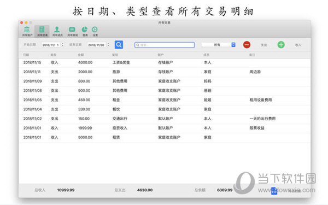Viewport: 328px width, 205px height.
Task: Click the 爸爸 member cell
Action: pos(208,91)
